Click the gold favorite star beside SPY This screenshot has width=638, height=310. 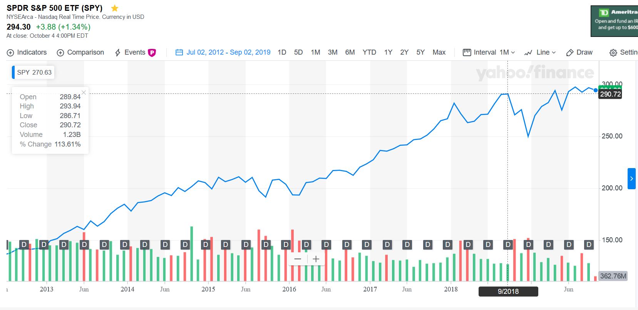click(x=114, y=8)
